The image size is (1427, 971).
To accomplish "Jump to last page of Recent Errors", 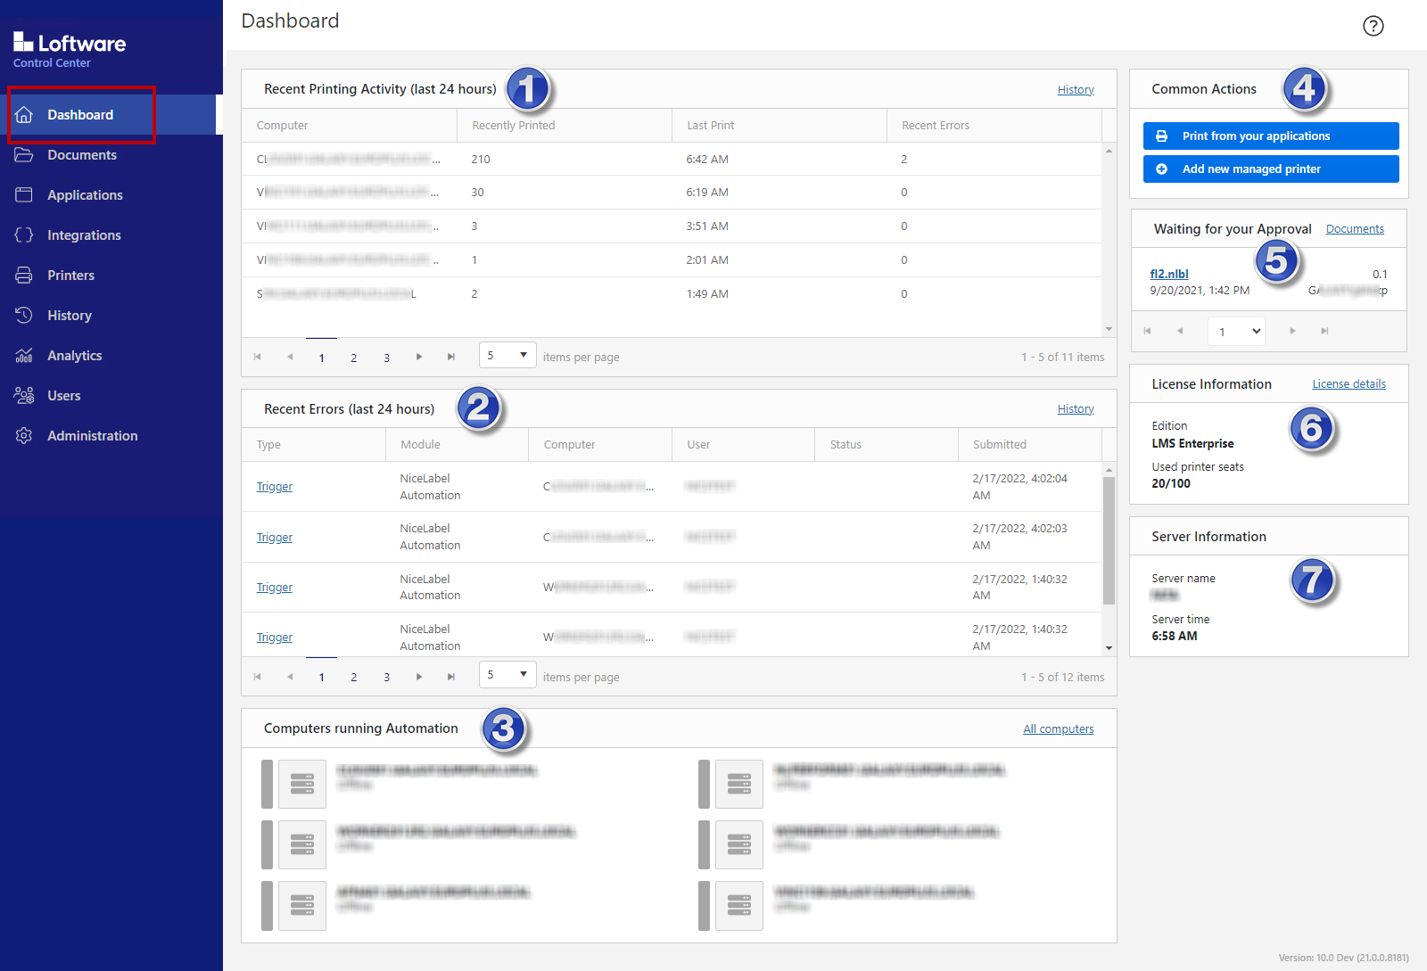I will point(451,677).
